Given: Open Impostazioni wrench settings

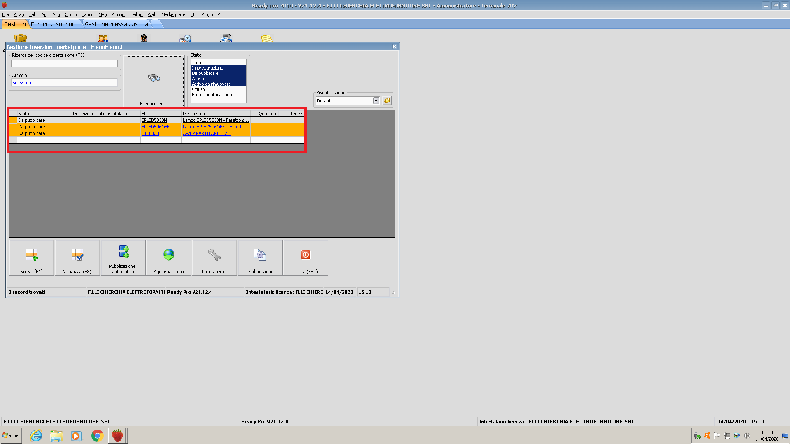Looking at the screenshot, I should coord(214,258).
